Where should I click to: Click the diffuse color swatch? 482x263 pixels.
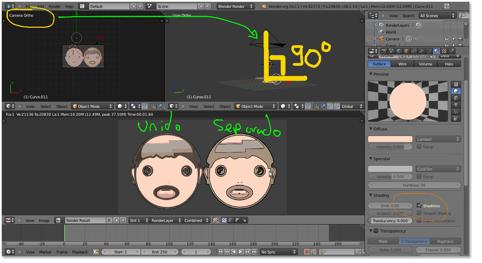tap(390, 139)
